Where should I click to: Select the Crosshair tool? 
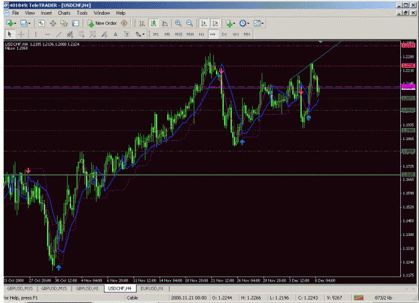[21, 34]
